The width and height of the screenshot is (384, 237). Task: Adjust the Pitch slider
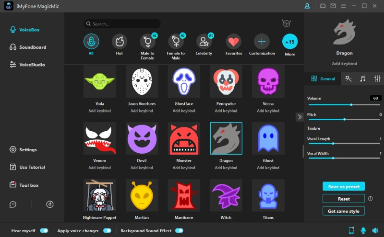(344, 119)
